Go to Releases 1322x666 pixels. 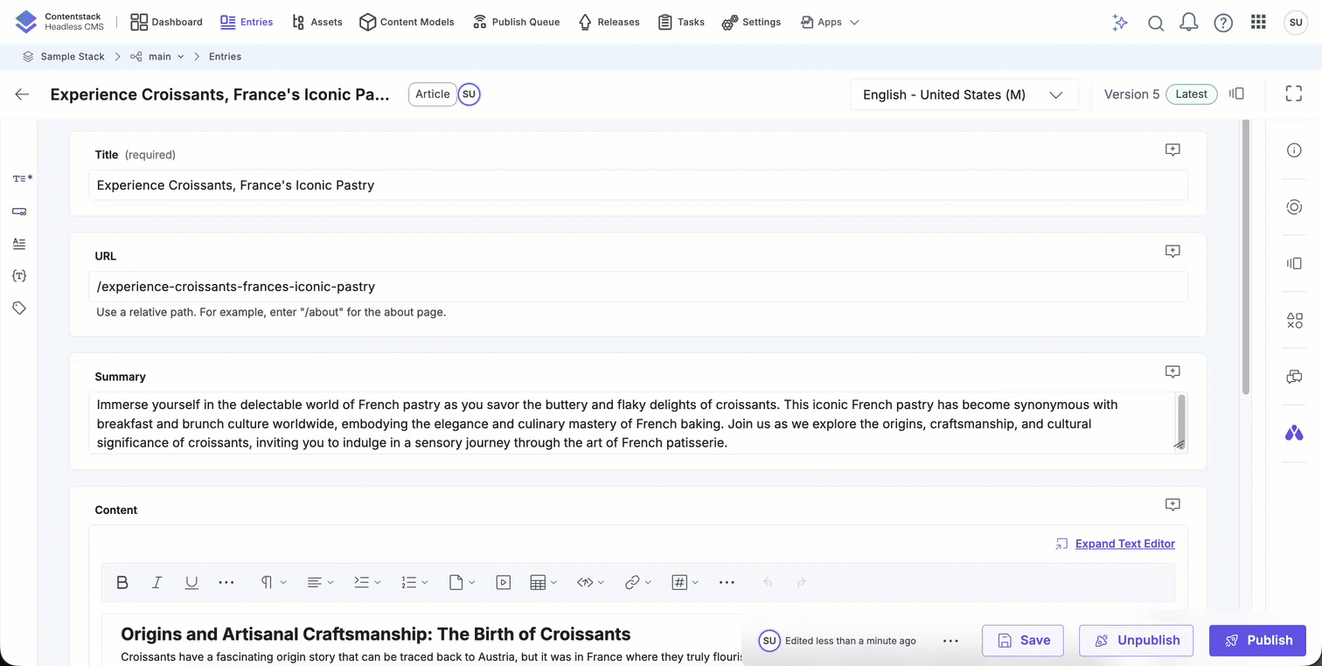(x=609, y=22)
